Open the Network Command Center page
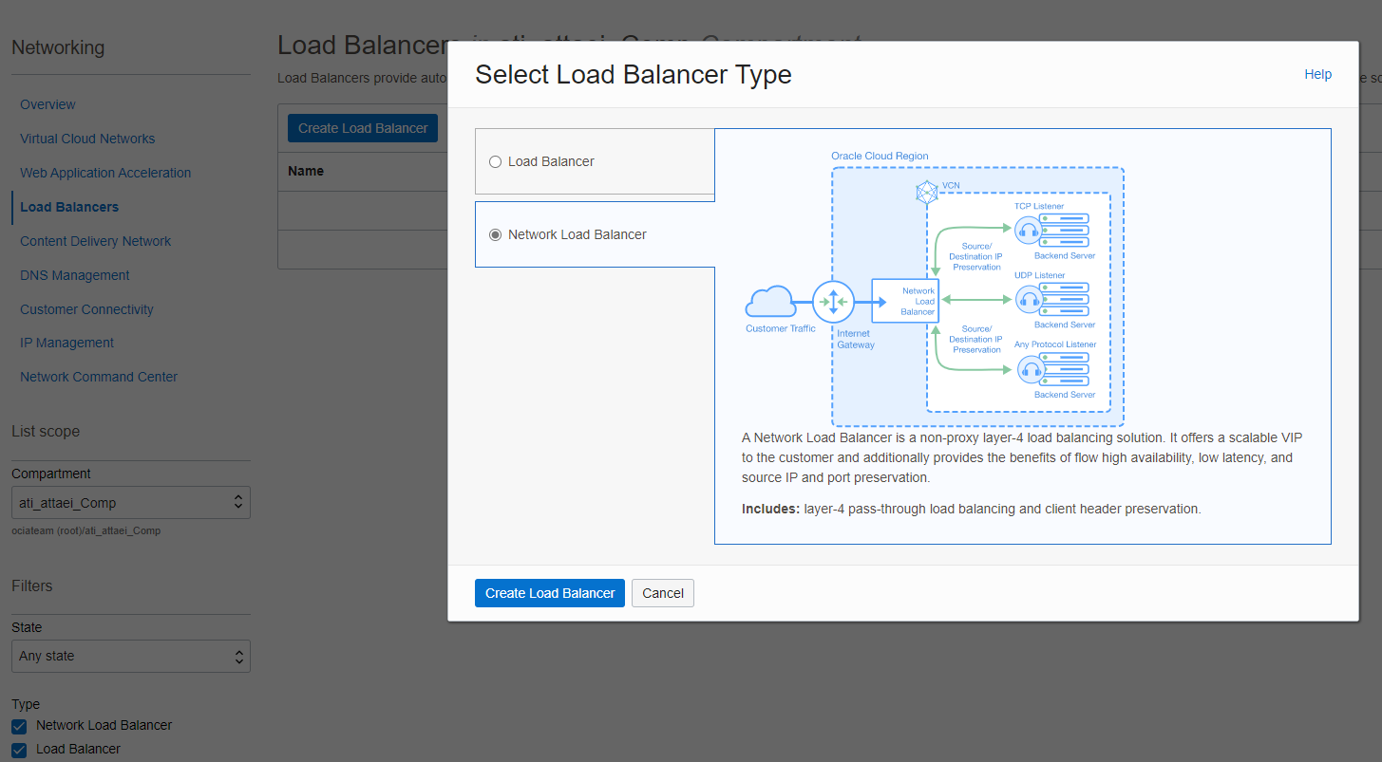 pos(99,377)
